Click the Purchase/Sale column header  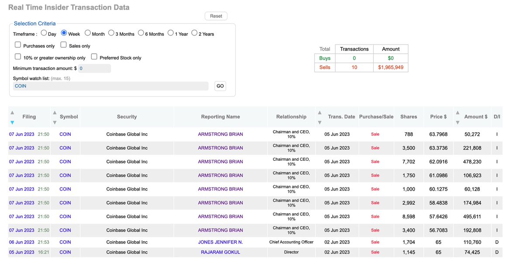(376, 117)
